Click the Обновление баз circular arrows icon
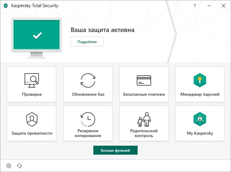The image size is (231, 172). pos(88,80)
